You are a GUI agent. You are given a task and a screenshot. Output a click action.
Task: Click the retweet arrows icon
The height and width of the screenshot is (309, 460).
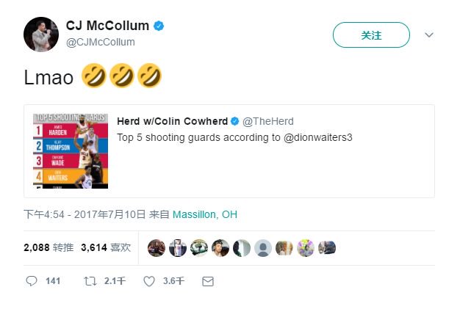[x=90, y=281]
